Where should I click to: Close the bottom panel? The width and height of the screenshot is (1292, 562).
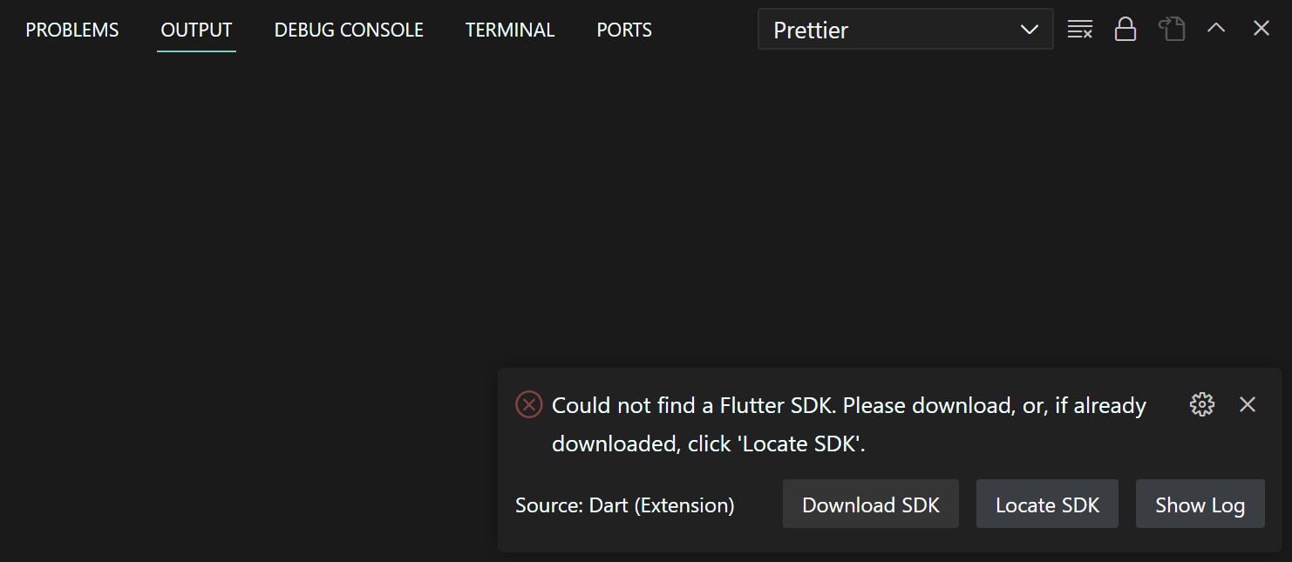click(x=1261, y=28)
